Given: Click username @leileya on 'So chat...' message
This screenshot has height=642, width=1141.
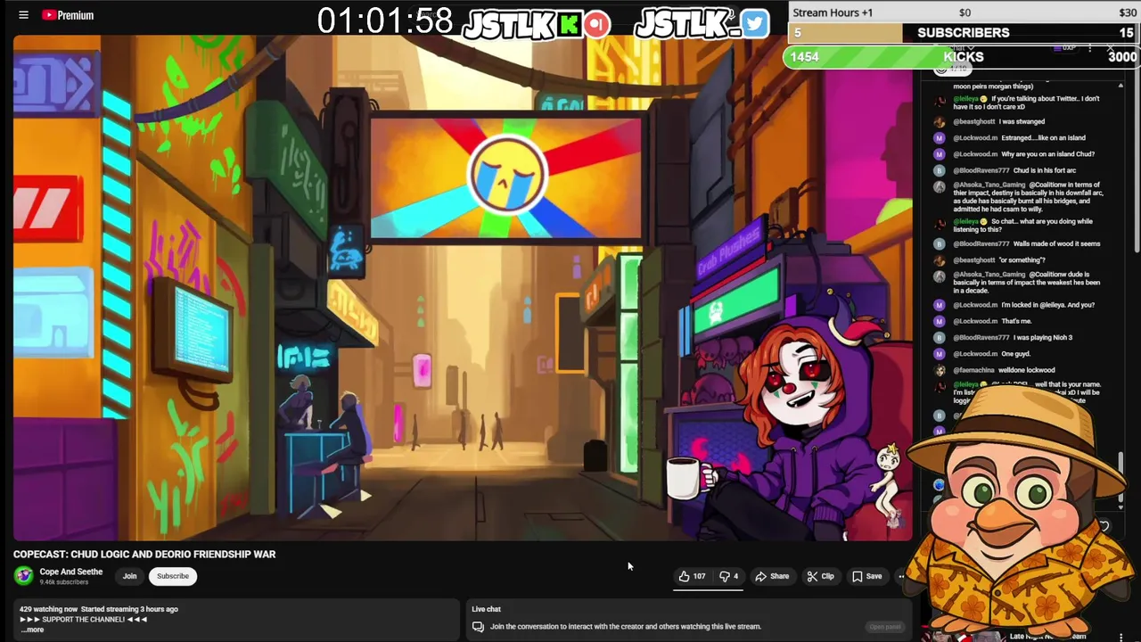Looking at the screenshot, I should (x=965, y=222).
